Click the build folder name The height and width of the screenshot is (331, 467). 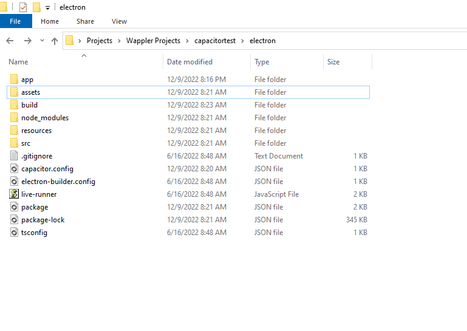30,105
